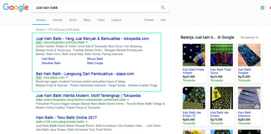Open the Kain Batik Prada Ashanti title link
This screenshot has width=271, height=134.
tap(193, 71)
